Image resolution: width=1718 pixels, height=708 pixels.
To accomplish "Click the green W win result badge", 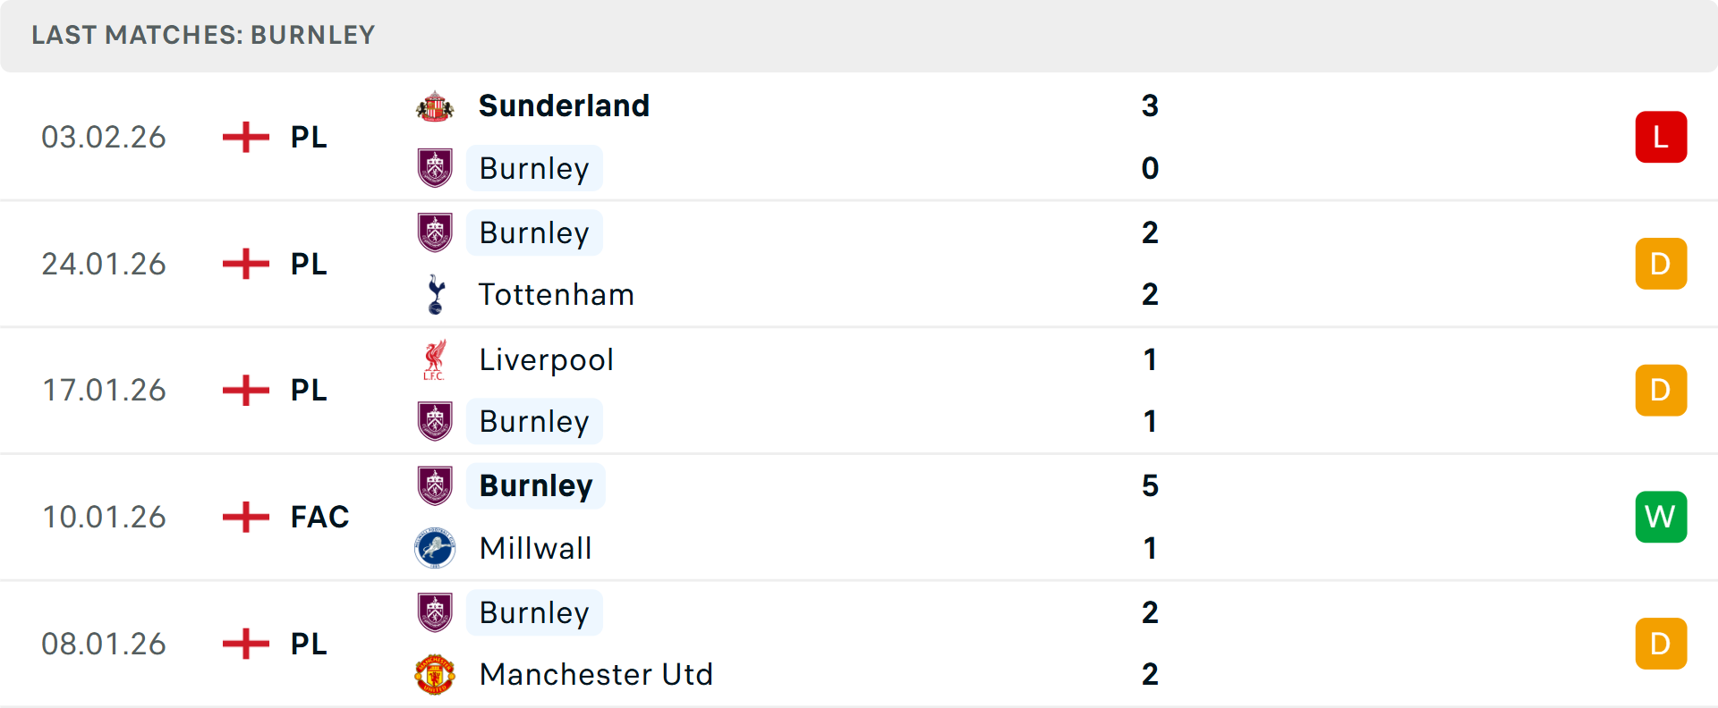I will tap(1660, 517).
